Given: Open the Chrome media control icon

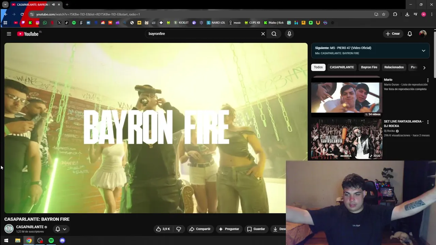Looking at the screenshot, I should tap(415, 14).
